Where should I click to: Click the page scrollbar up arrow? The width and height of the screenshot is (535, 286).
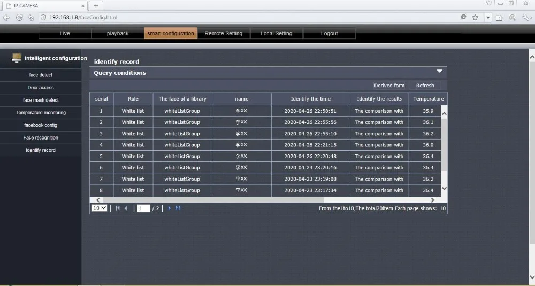pyautogui.click(x=532, y=57)
